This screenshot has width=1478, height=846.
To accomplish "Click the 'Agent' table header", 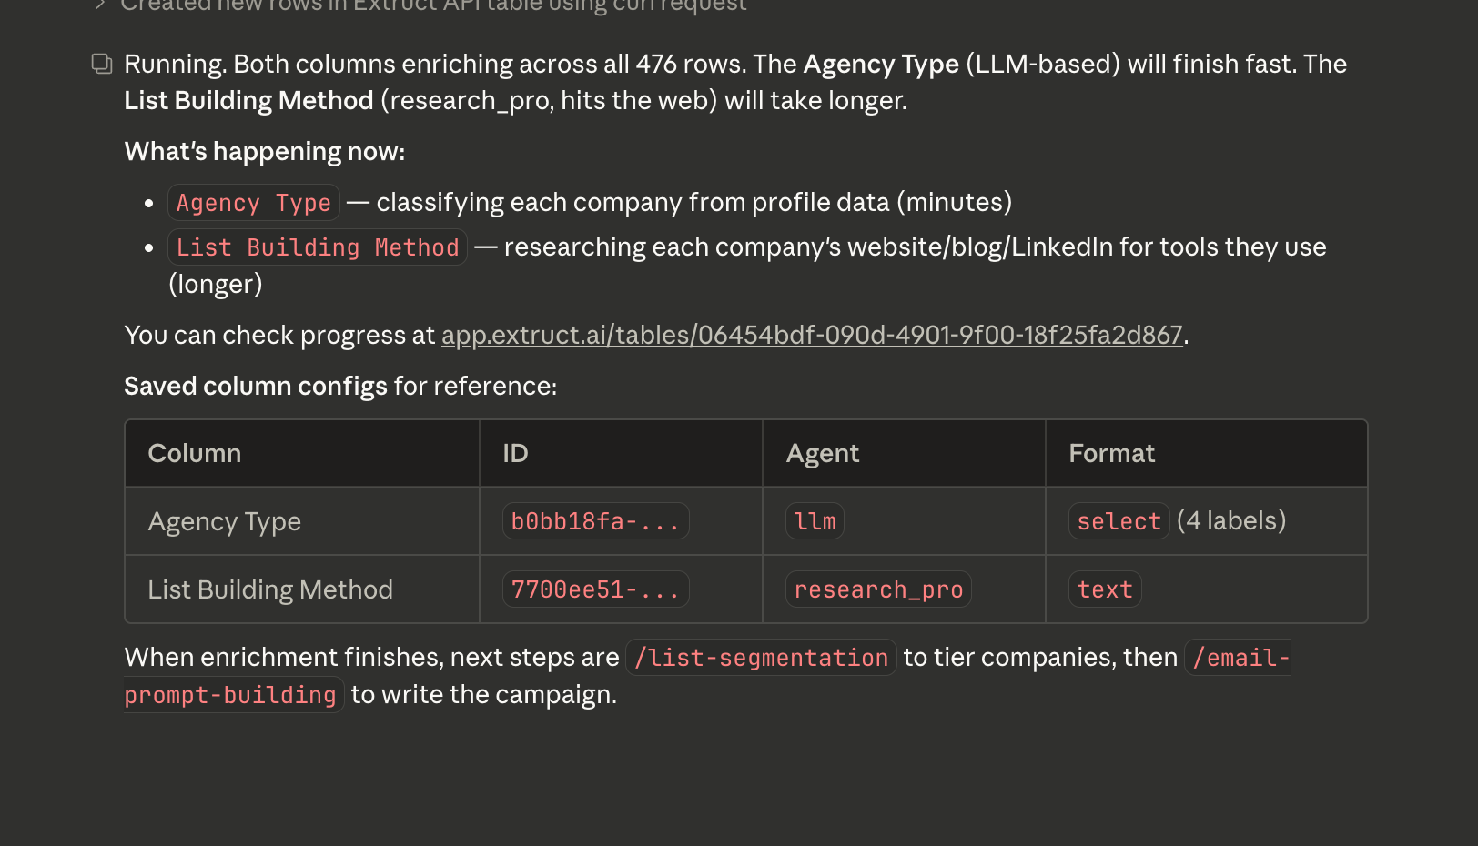I will pyautogui.click(x=822, y=454).
